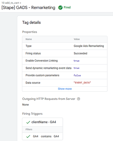Click the None text under HTTP requests
Image resolution: width=113 pixels, height=141 pixels.
pos(25,105)
